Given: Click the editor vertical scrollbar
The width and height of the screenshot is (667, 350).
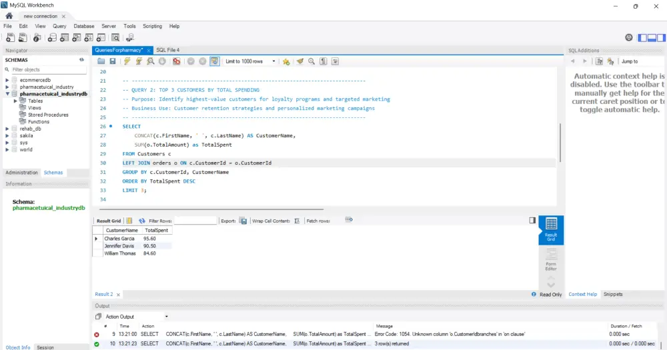Looking at the screenshot, I should [560, 143].
